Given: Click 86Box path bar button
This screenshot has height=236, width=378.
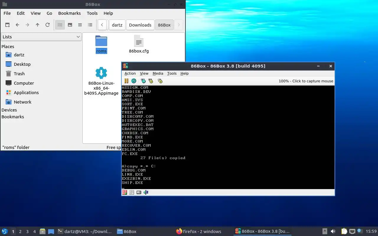Looking at the screenshot, I should (164, 25).
